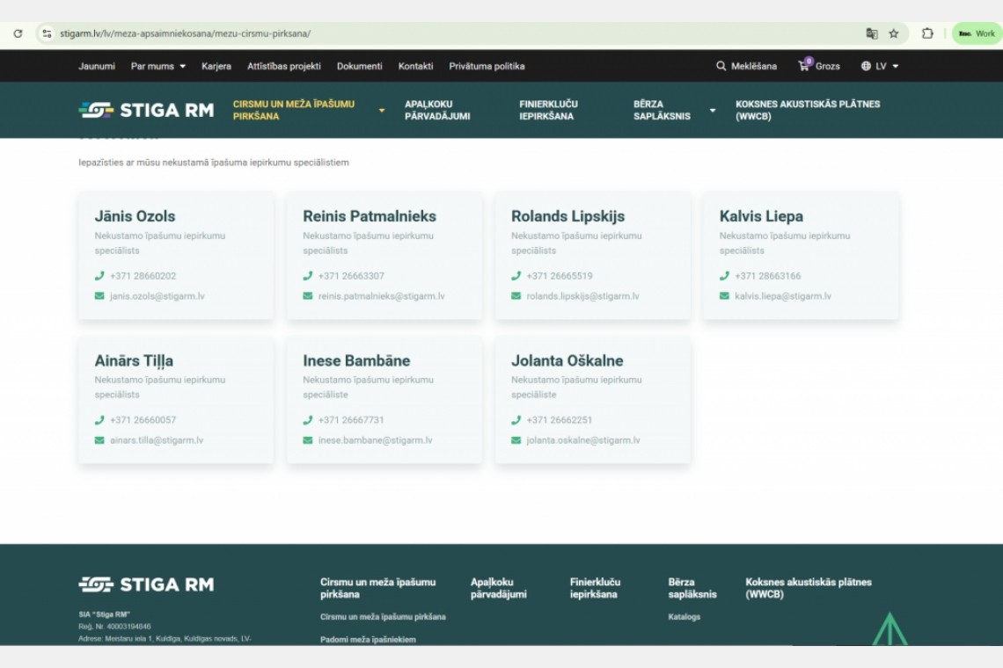Click the Stiga RM logo in header
Screen dimensions: 1003x668
tap(146, 110)
